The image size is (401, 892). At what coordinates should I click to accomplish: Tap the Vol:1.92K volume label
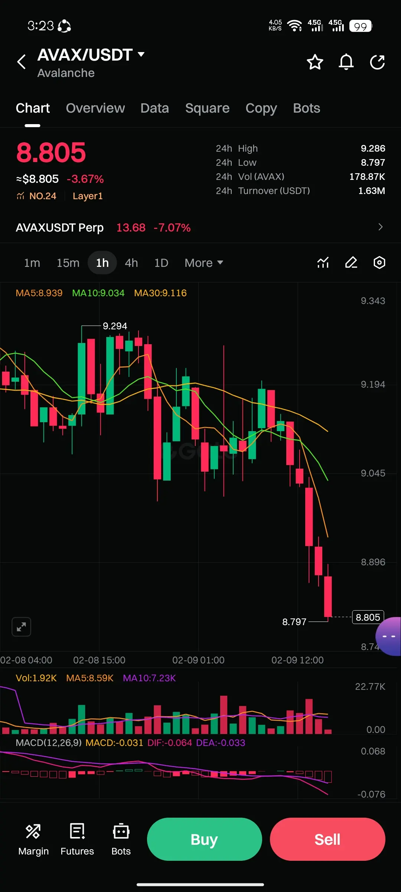pos(36,678)
